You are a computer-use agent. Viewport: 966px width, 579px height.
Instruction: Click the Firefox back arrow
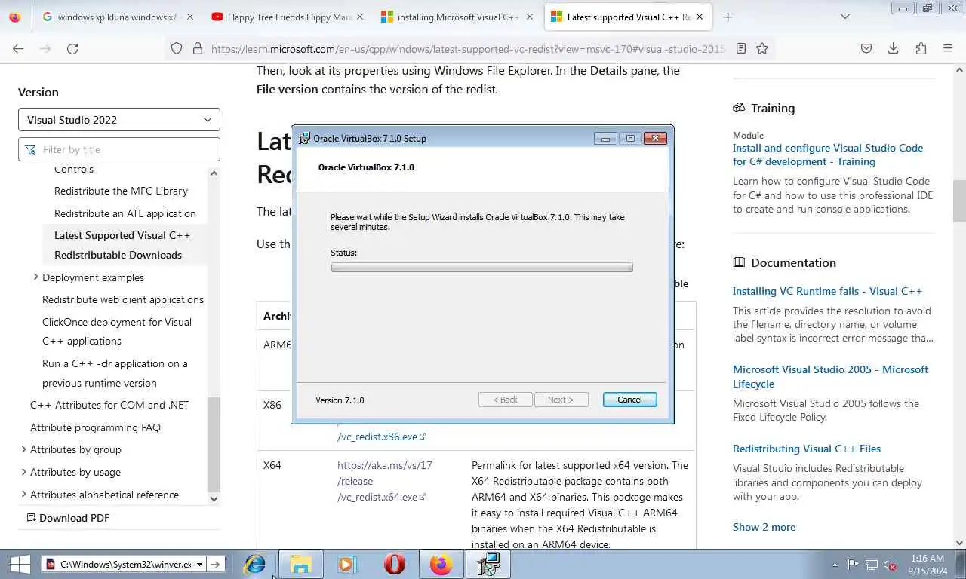click(x=18, y=48)
